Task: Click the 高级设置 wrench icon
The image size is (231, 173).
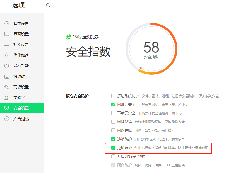Action: 7,87
